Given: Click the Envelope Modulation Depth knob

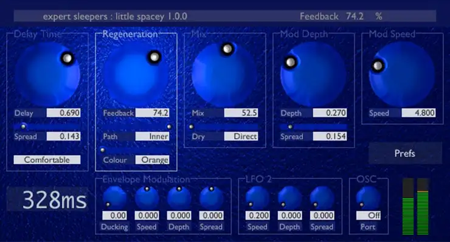Looking at the screenshot, I should (179, 198).
